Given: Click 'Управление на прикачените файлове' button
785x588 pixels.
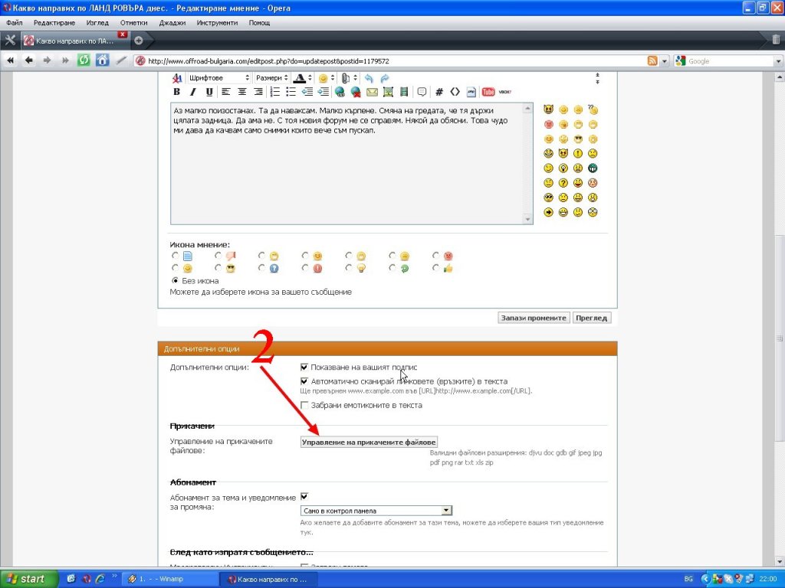Looking at the screenshot, I should (369, 442).
